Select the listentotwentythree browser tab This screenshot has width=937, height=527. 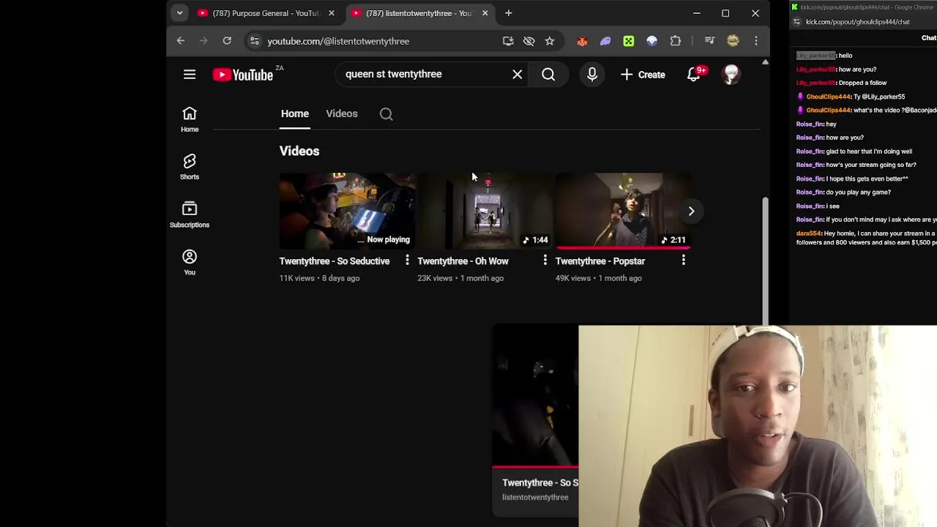419,13
